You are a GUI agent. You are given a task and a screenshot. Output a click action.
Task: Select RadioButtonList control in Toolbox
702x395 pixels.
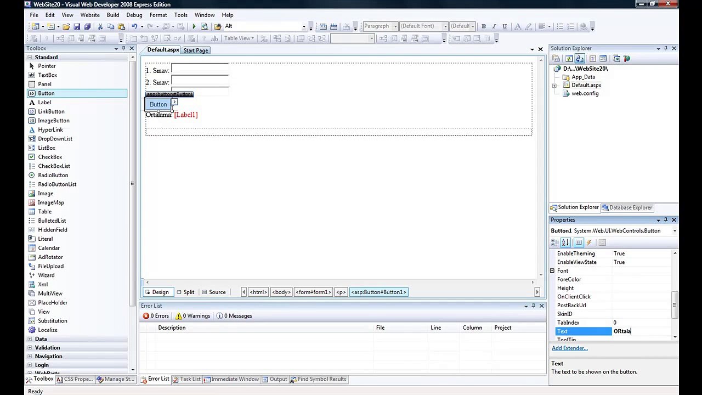(x=57, y=184)
